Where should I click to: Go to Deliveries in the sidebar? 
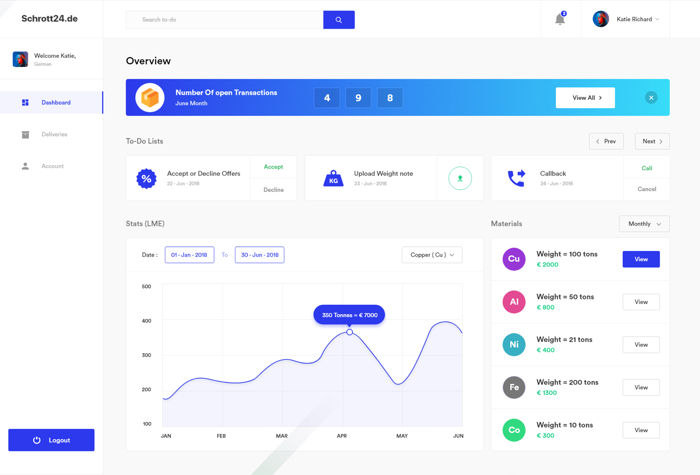tap(54, 135)
